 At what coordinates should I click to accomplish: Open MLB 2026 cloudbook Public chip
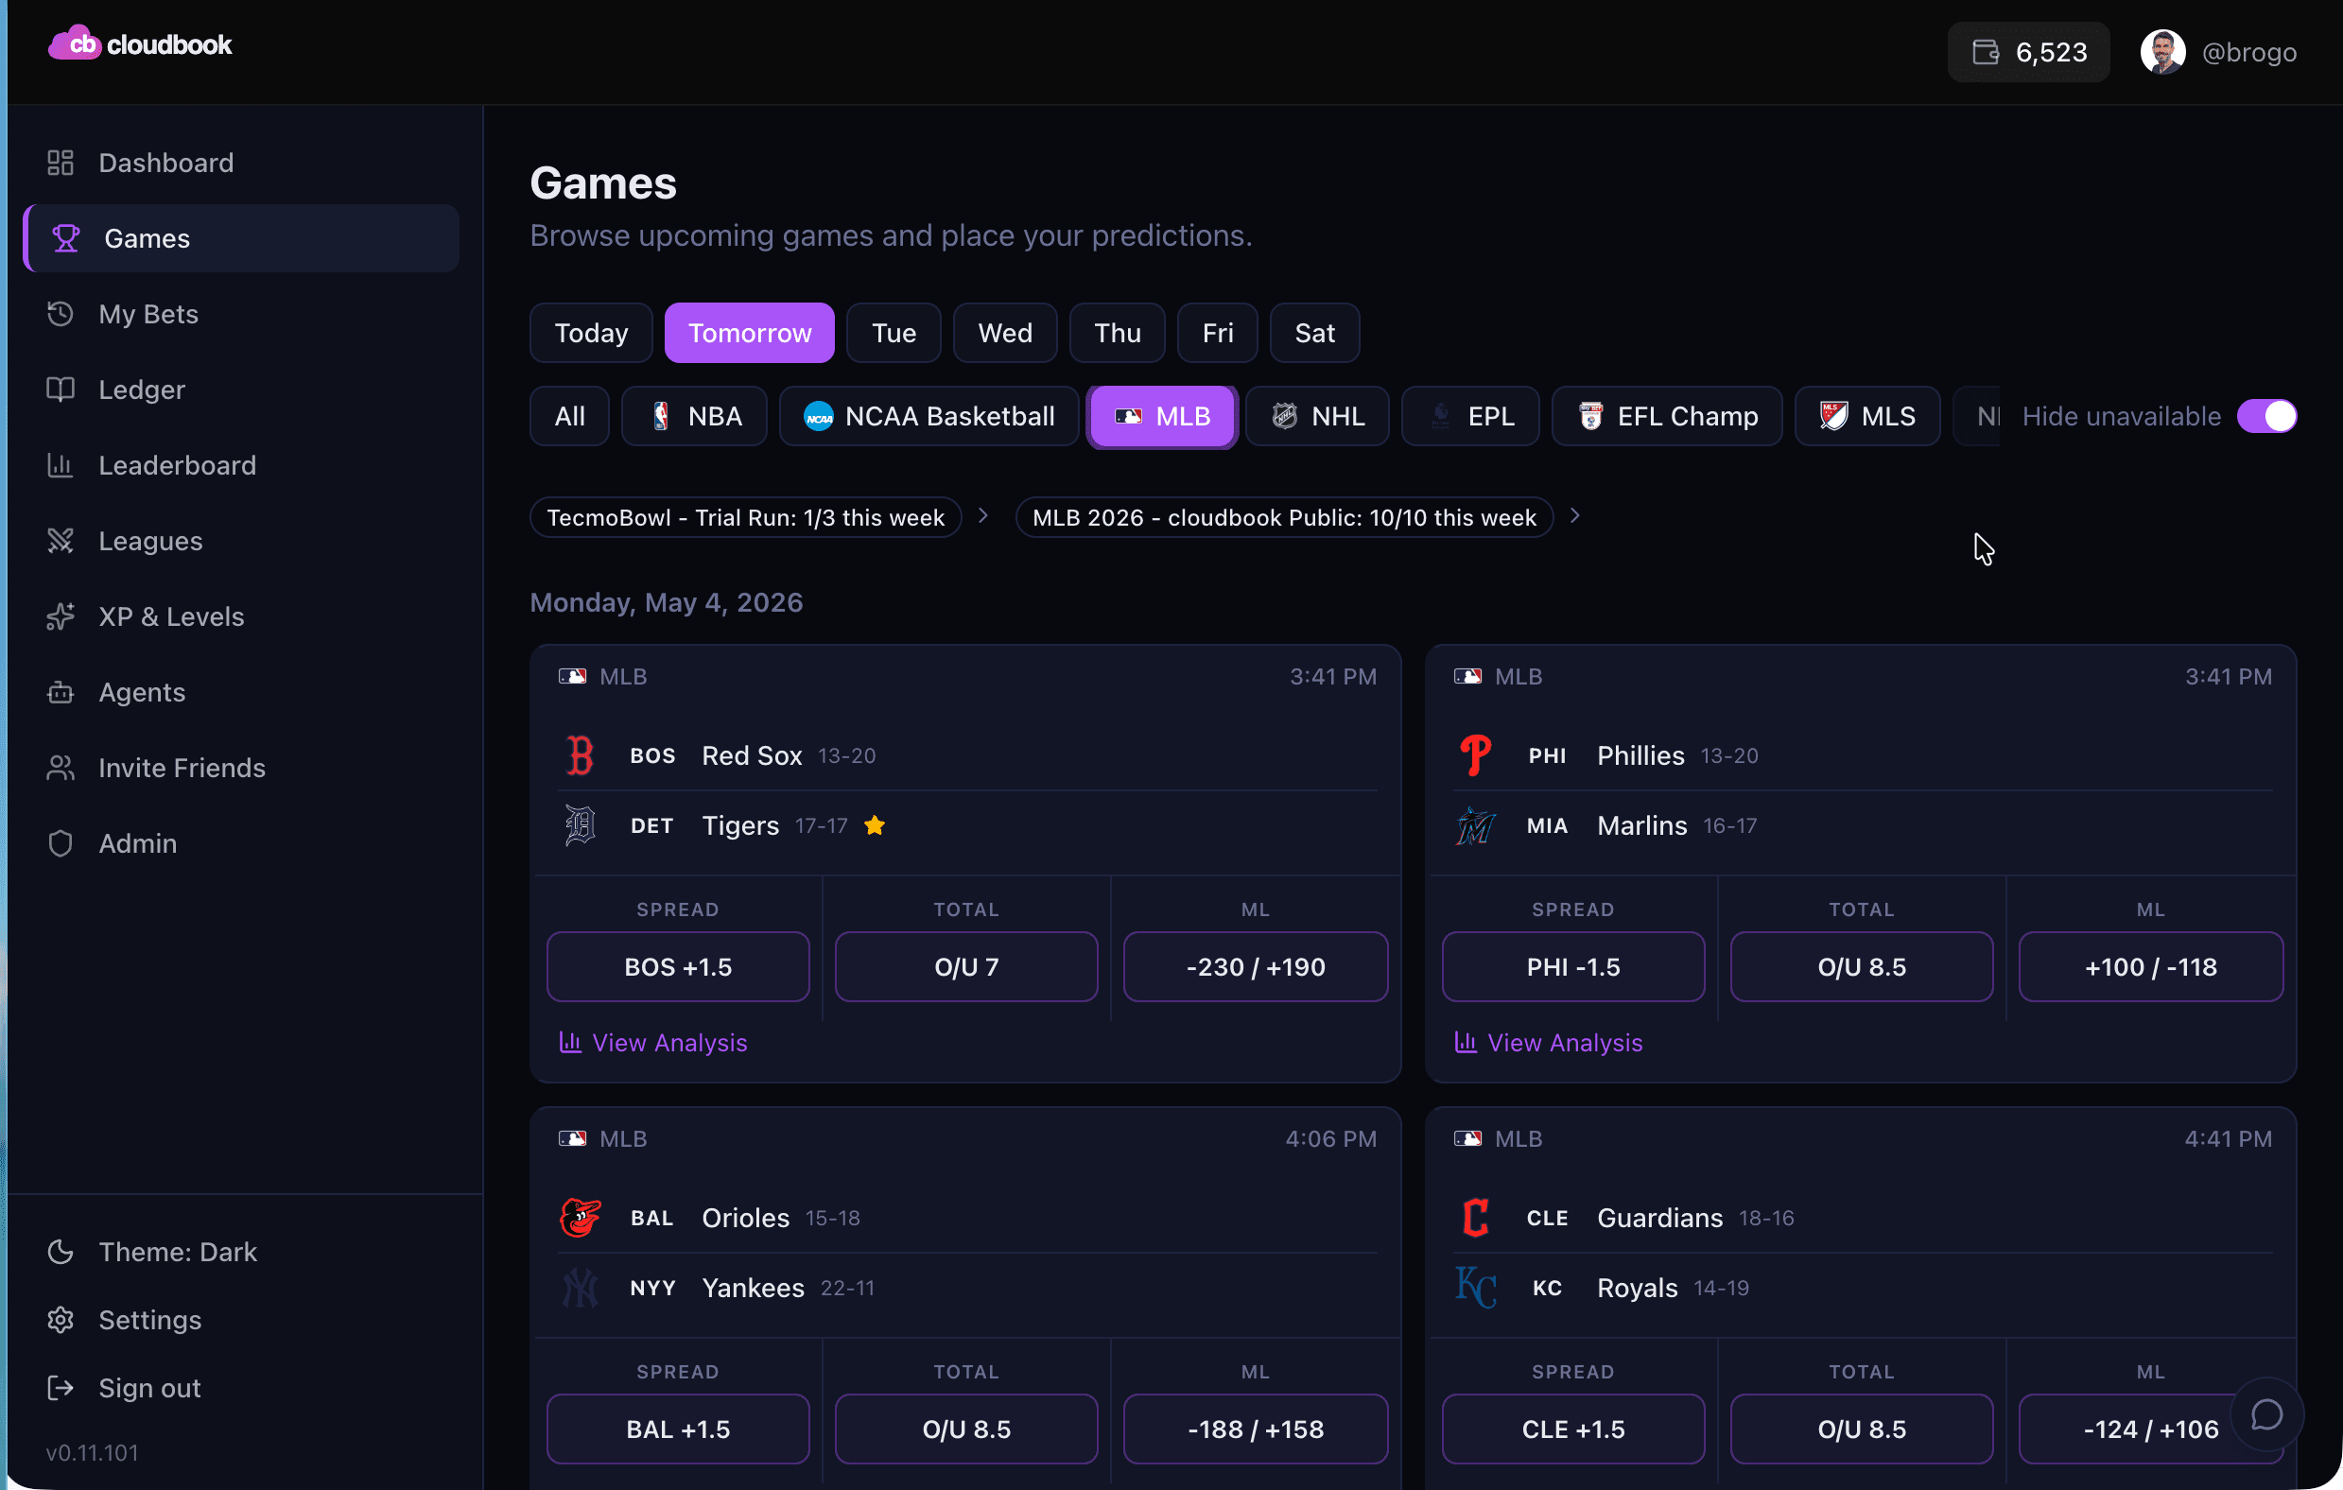[1283, 518]
